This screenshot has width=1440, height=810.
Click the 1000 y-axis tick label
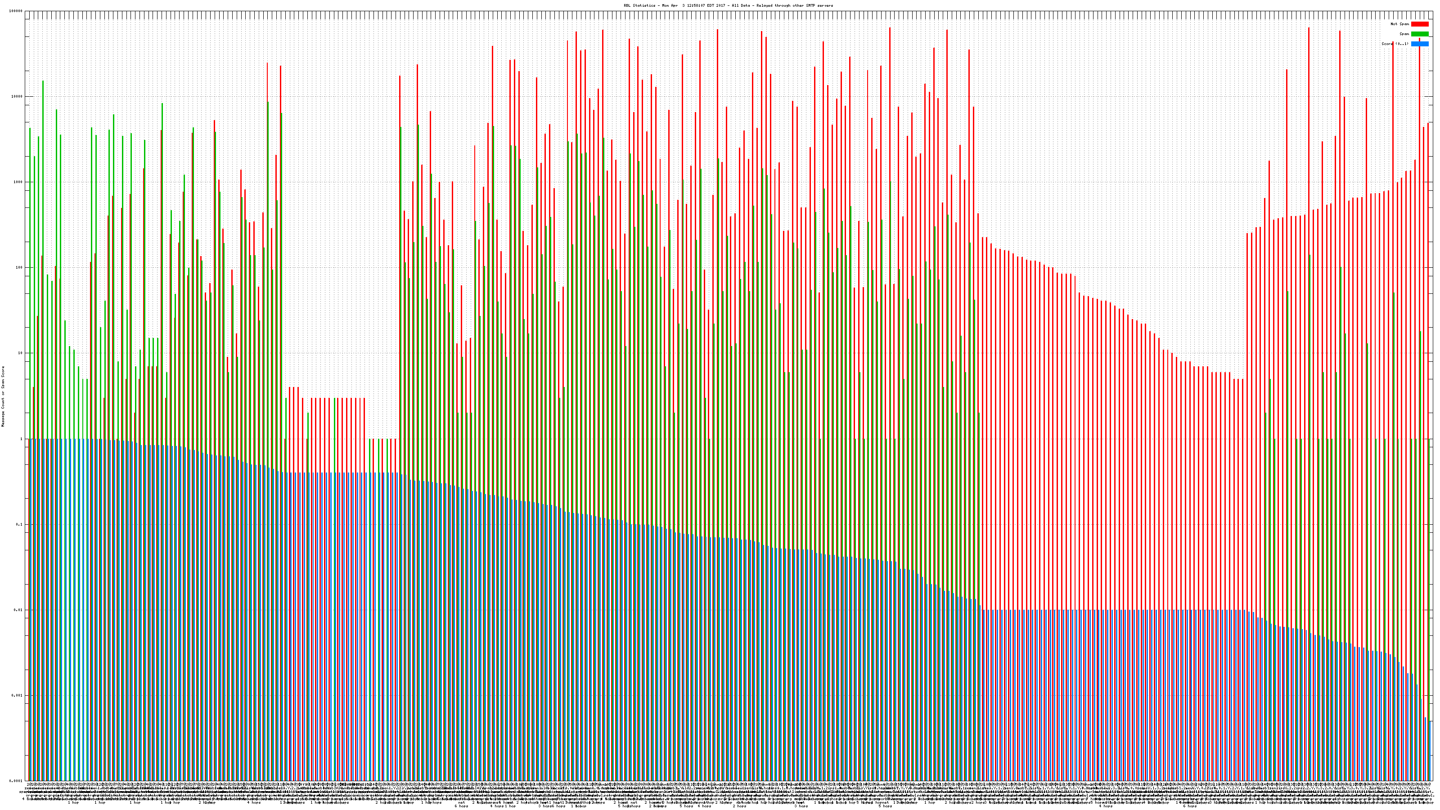pyautogui.click(x=19, y=182)
